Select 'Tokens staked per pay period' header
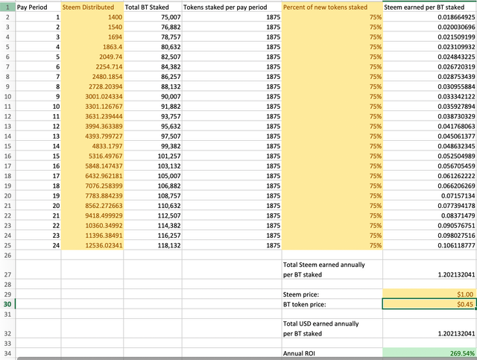 coord(232,7)
